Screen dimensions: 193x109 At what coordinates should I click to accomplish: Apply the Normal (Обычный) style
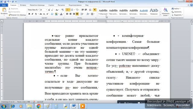pyautogui.click(x=103, y=12)
